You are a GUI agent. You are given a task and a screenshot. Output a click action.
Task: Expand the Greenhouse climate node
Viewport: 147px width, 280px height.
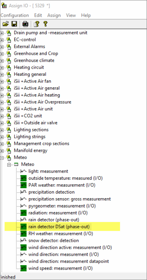tap(2, 60)
